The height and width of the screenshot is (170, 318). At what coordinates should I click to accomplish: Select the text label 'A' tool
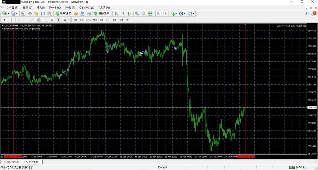[x=52, y=20]
